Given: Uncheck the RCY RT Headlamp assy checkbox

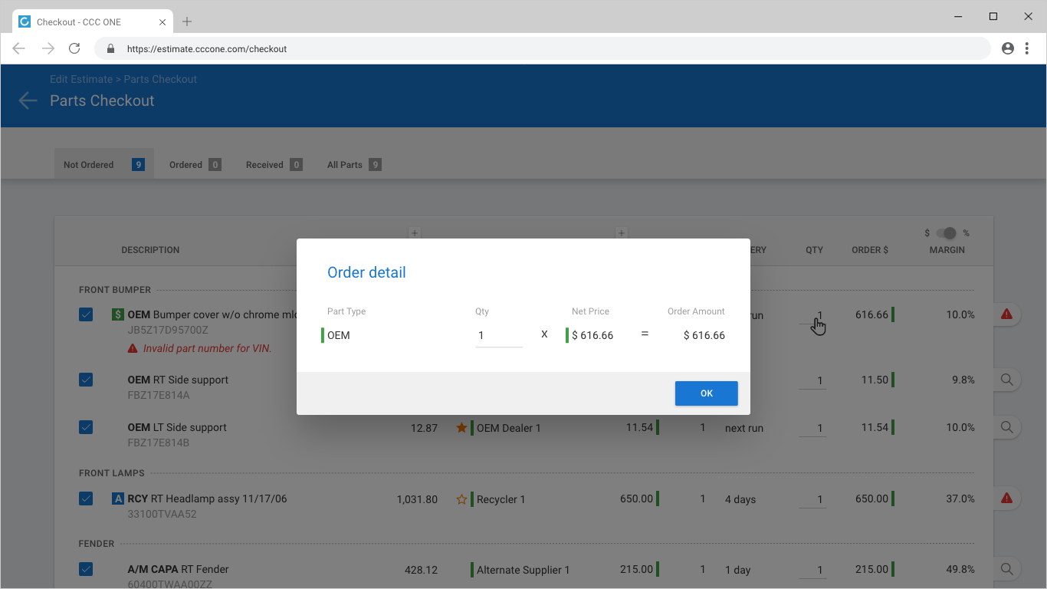Looking at the screenshot, I should coord(86,499).
